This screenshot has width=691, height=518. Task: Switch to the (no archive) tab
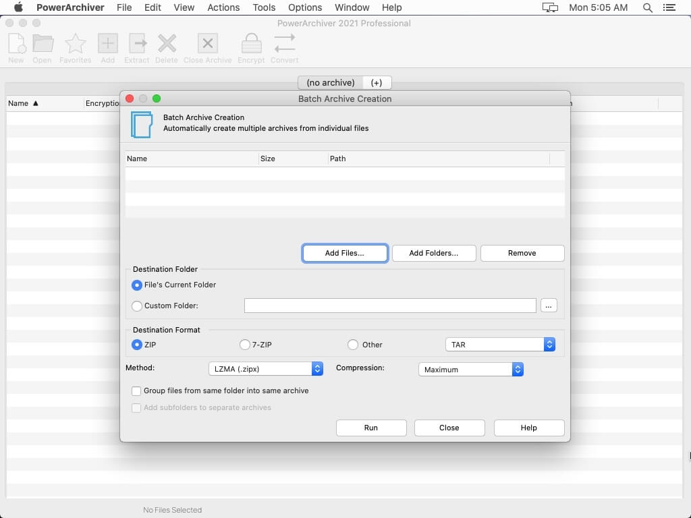(331, 83)
